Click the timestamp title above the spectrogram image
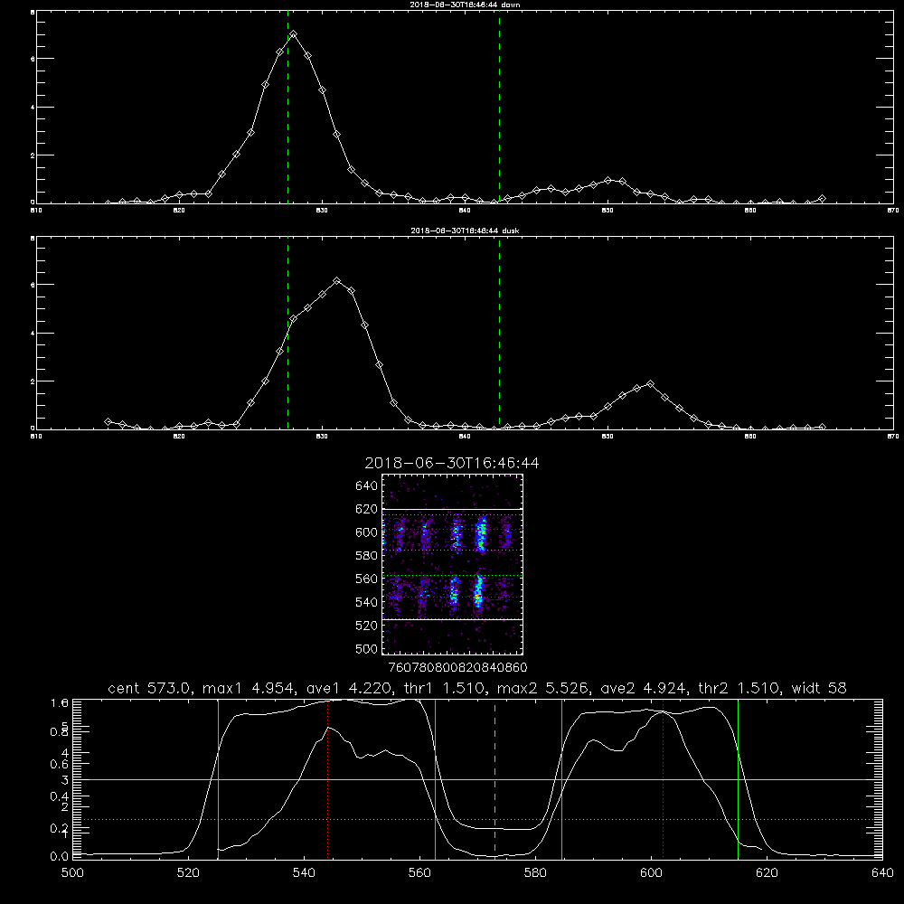The height and width of the screenshot is (904, 904). click(x=452, y=463)
